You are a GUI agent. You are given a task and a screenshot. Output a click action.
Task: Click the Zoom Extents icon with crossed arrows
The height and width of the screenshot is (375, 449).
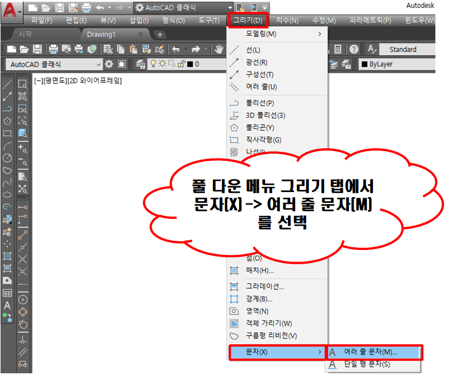click(x=23, y=189)
